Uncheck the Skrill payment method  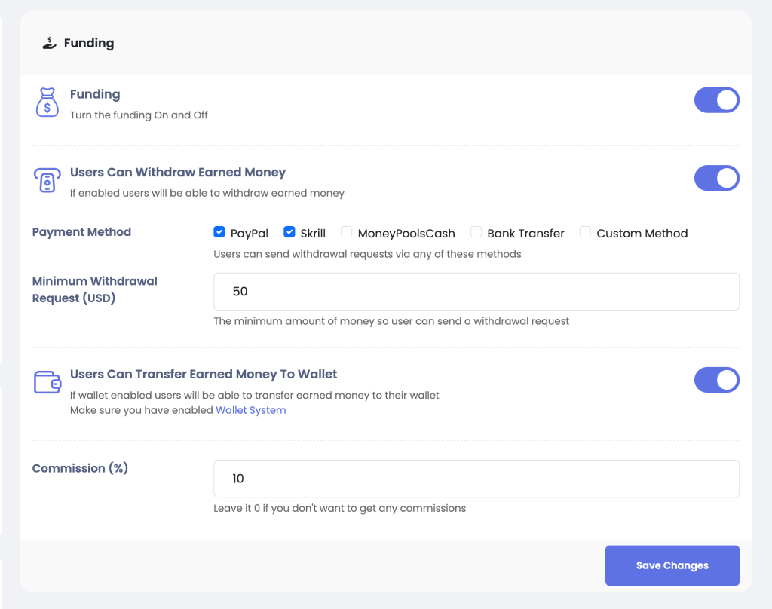click(x=289, y=232)
